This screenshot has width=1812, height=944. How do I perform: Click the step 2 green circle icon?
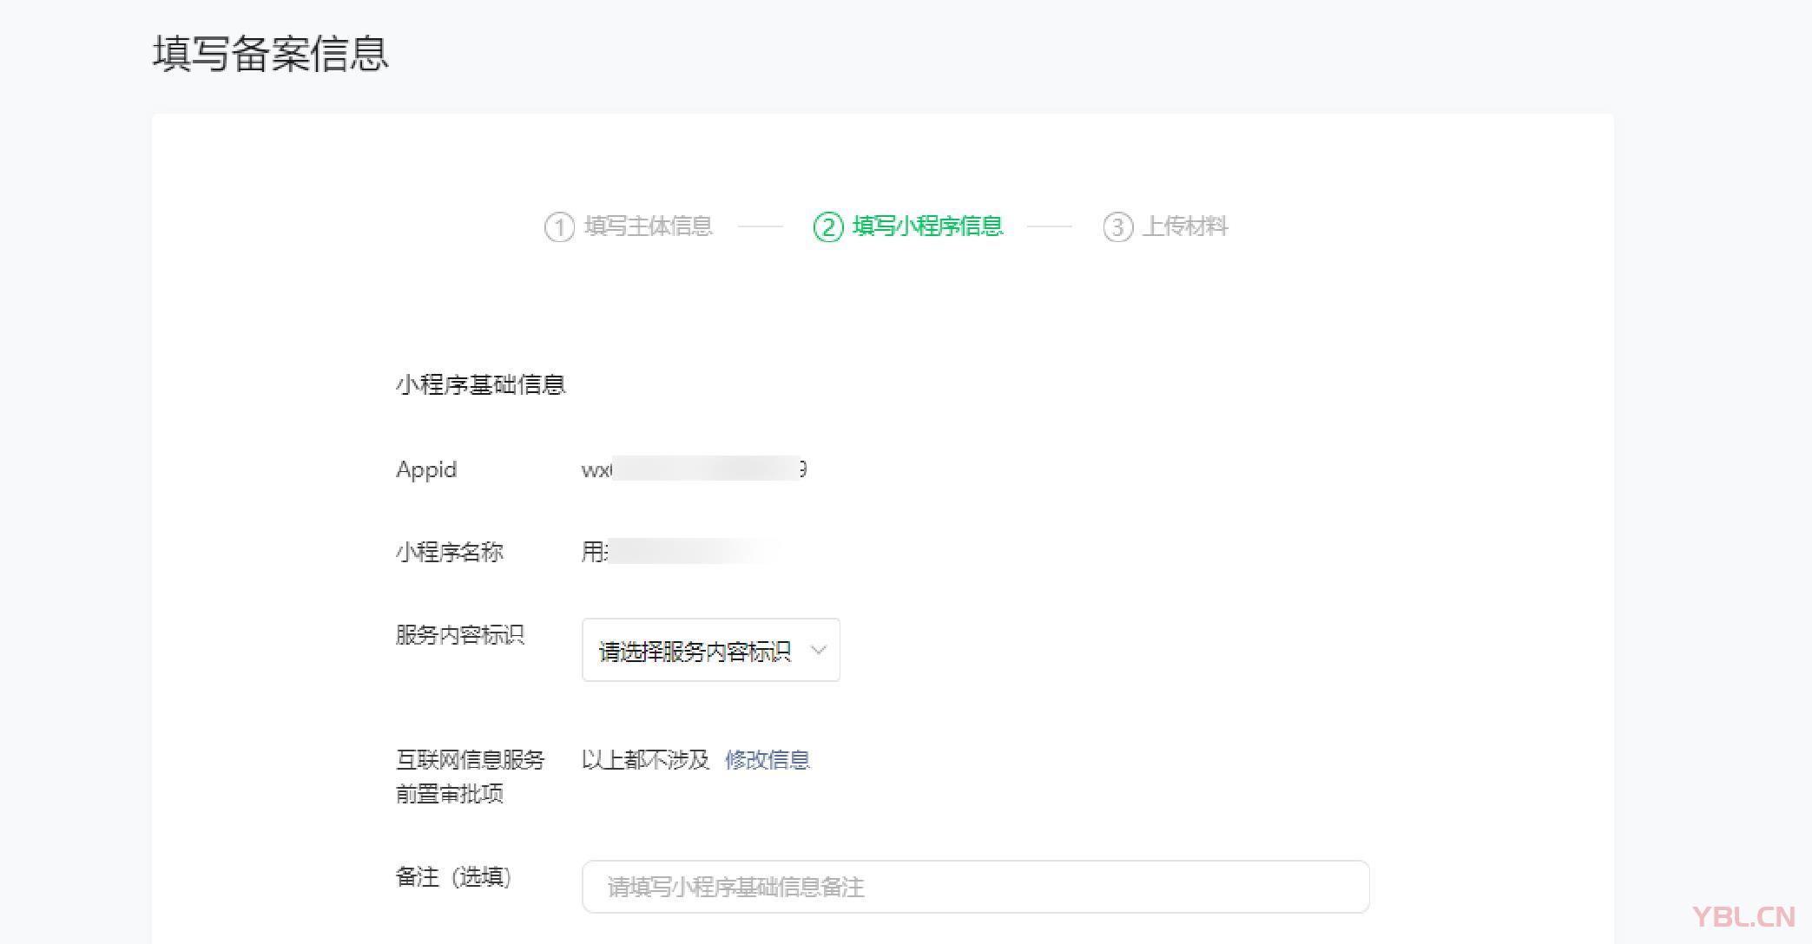[827, 227]
